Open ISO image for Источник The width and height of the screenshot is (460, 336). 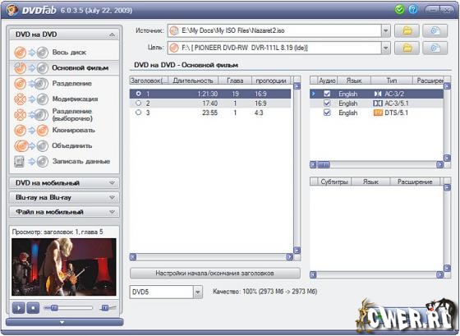click(x=435, y=30)
